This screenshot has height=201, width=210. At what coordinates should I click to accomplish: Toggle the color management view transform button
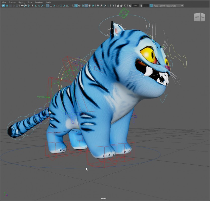[x=151, y=6]
